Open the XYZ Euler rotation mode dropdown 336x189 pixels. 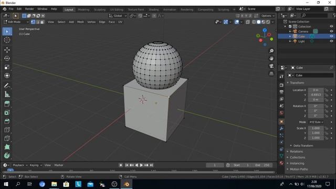click(316, 122)
